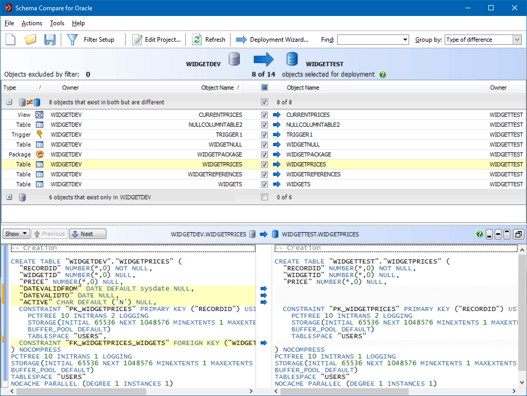Click the Edit Project pencil icon
Viewport: 527px width, 396px height.
point(136,39)
